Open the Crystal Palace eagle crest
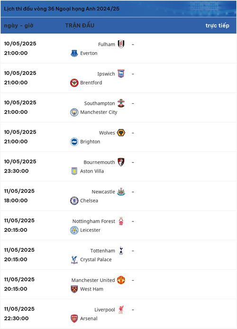The width and height of the screenshot is (237, 329). 74,260
